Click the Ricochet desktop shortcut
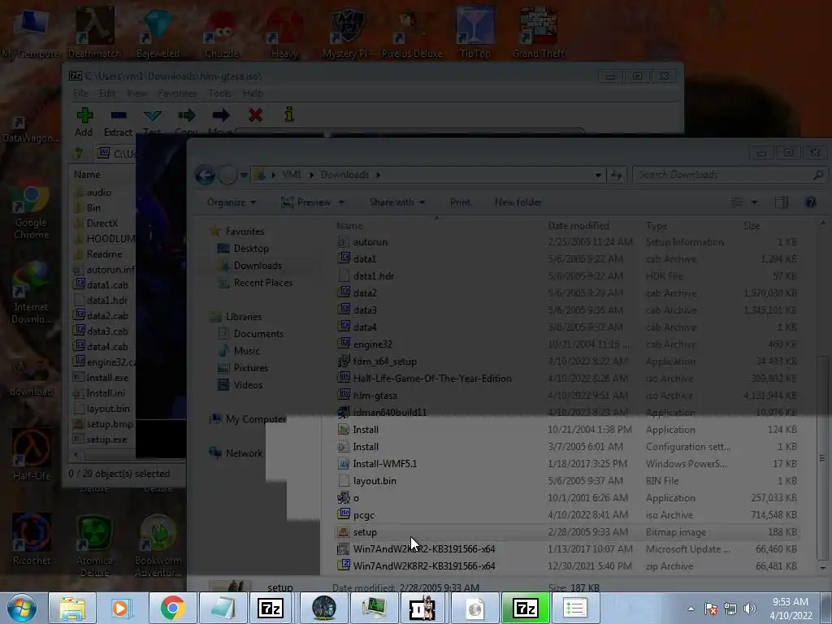Image resolution: width=832 pixels, height=624 pixels. tap(32, 539)
